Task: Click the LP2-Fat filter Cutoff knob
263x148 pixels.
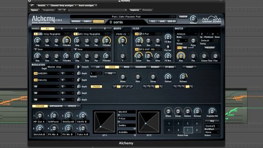Action: pos(139,40)
